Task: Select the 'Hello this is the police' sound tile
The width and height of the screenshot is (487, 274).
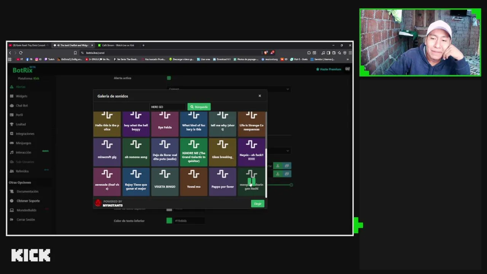Action: [107, 124]
